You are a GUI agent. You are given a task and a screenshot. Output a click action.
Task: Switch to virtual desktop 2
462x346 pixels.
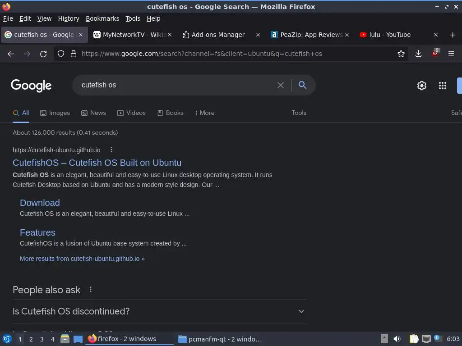tap(31, 339)
